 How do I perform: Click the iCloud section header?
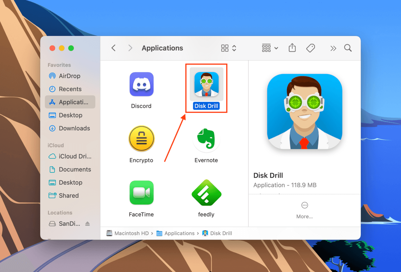[x=56, y=145]
